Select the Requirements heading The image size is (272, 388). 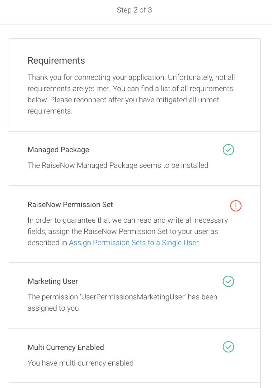56,61
